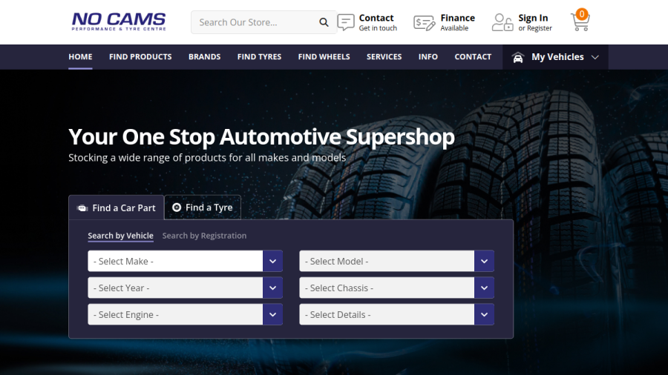The height and width of the screenshot is (375, 668).
Task: Open the Select Year dropdown
Action: (186, 288)
